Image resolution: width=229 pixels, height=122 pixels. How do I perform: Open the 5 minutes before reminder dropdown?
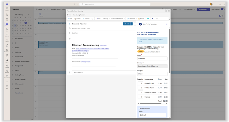pos(118,19)
